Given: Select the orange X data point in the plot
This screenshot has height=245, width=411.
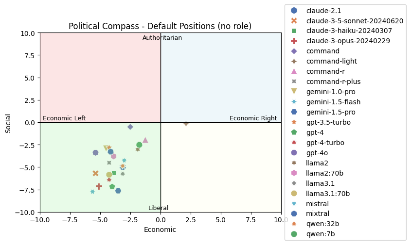Looking at the screenshot, I should tap(95, 173).
